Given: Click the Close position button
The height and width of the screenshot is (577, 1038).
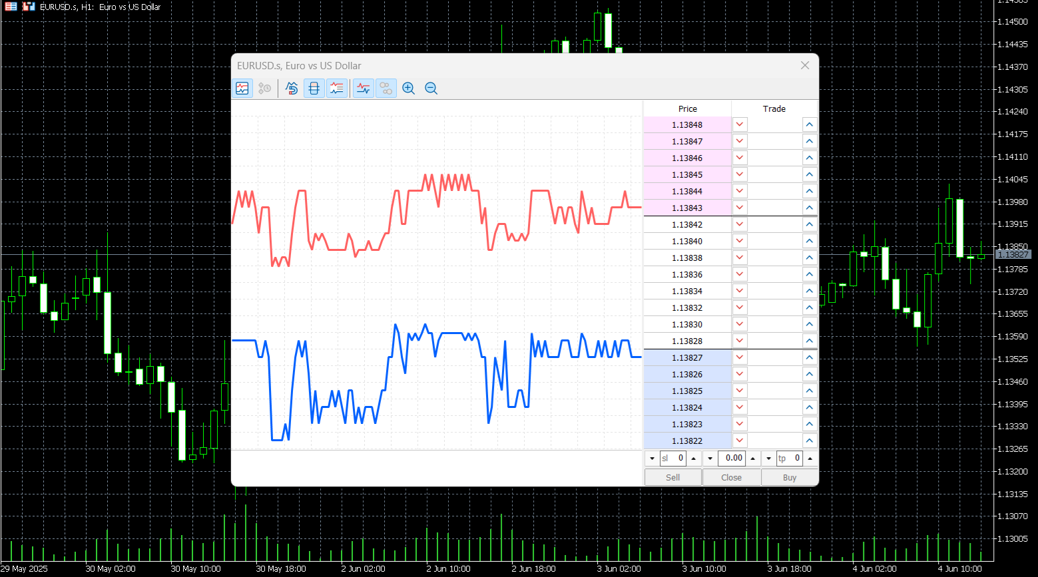Looking at the screenshot, I should click(731, 477).
